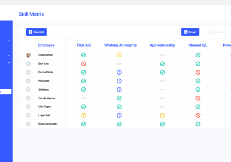The width and height of the screenshot is (231, 162).
Task: Select the Working At Heights column header
Action: (120, 45)
